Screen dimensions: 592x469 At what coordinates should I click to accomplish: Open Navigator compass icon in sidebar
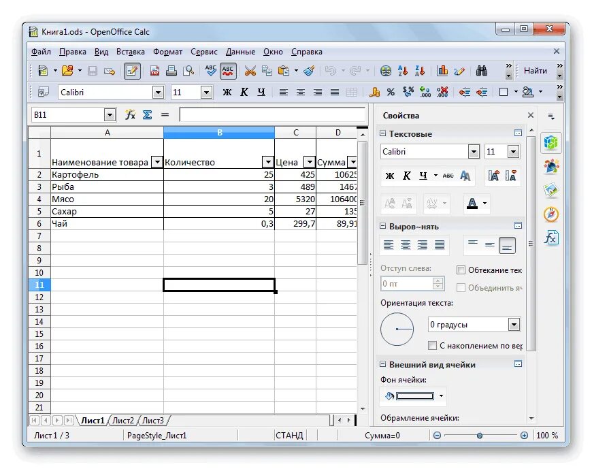pos(551,214)
